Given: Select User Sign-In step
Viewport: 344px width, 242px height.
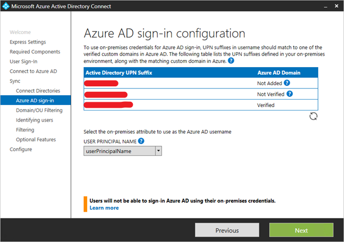Looking at the screenshot, I should (24, 62).
